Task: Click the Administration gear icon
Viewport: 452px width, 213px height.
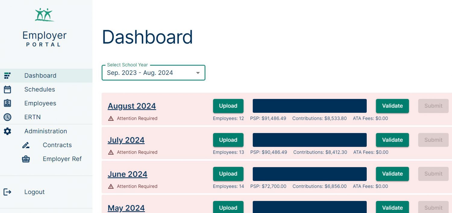Action: coord(7,131)
